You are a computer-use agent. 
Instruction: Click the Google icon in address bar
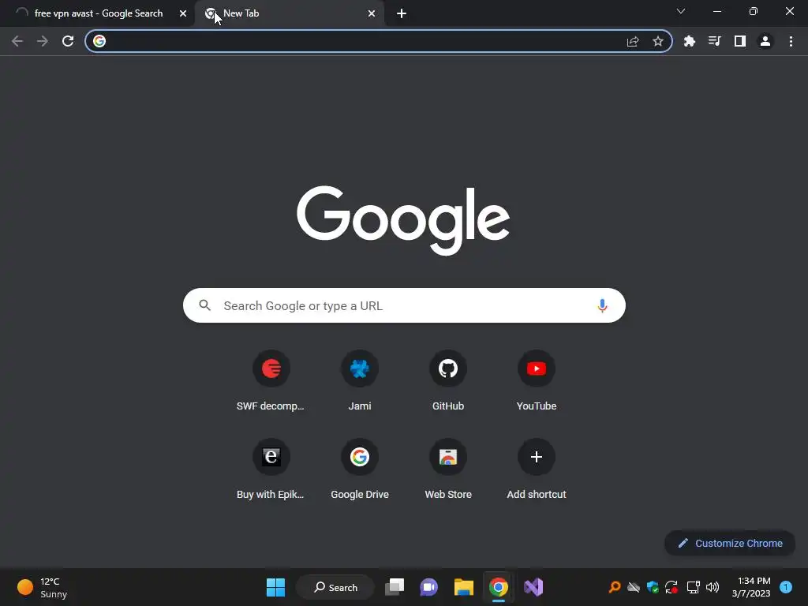[x=99, y=41]
